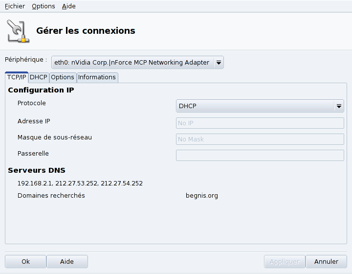The image size is (352, 274).
Task: Open the Fichier menu
Action: pos(15,6)
